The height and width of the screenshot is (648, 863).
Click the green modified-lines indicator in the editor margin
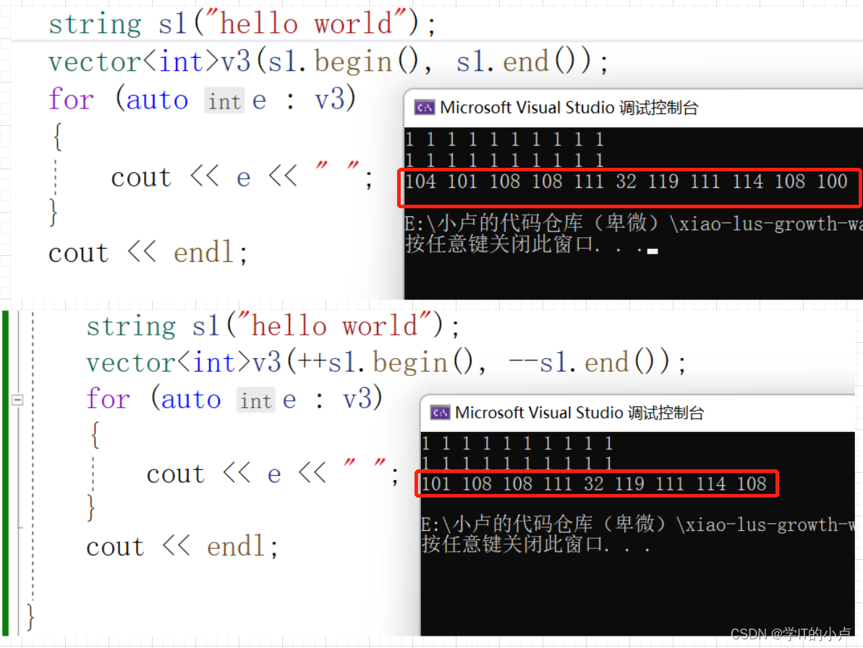[x=5, y=470]
